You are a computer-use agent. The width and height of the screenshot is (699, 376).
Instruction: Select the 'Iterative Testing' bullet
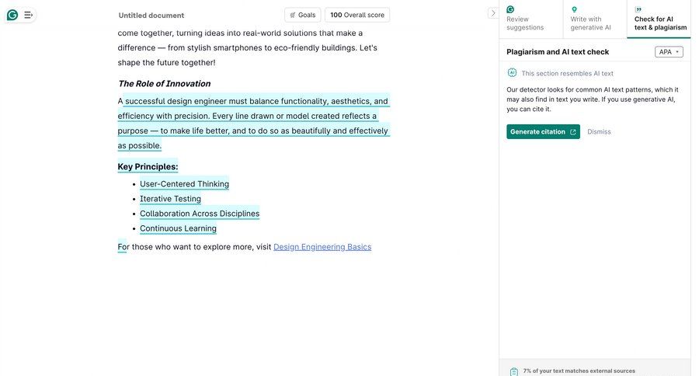tap(170, 198)
